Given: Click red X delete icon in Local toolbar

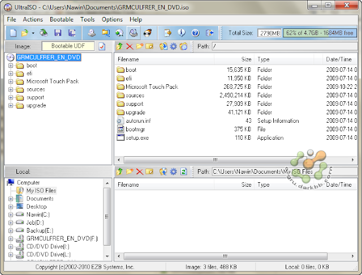Looking at the screenshot, I should click(x=140, y=171).
